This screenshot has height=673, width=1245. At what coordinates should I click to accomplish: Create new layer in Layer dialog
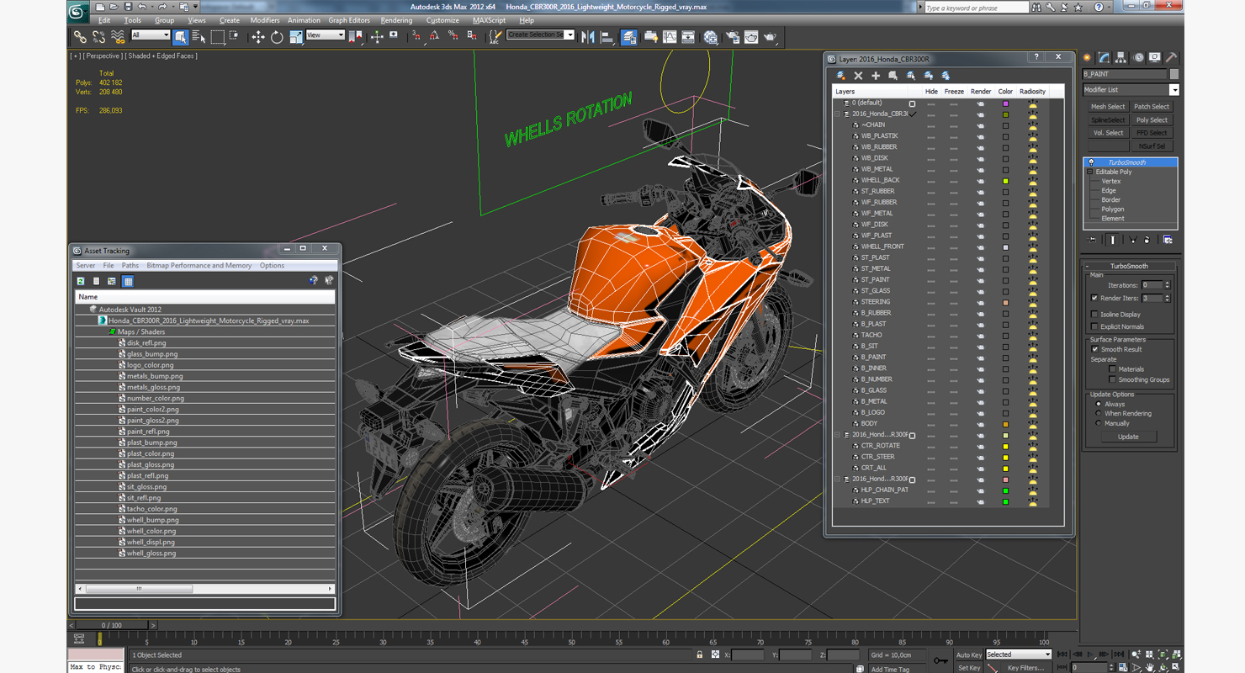(841, 76)
